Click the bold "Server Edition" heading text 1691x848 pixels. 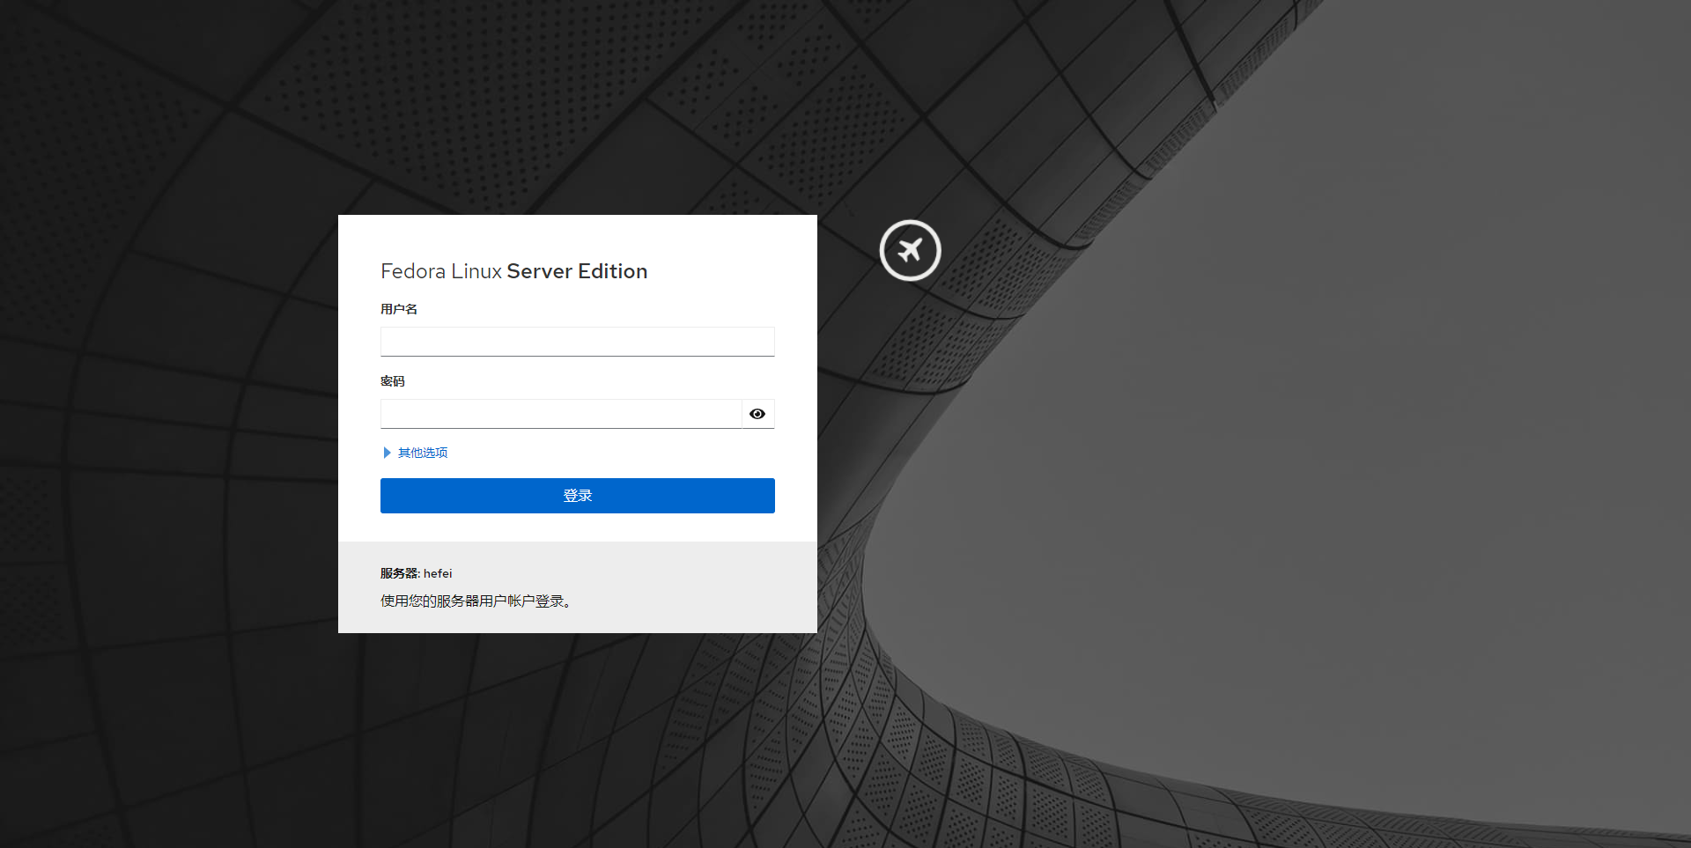(x=577, y=271)
